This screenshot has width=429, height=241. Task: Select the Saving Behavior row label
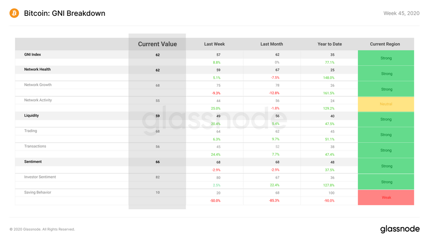[x=37, y=193]
